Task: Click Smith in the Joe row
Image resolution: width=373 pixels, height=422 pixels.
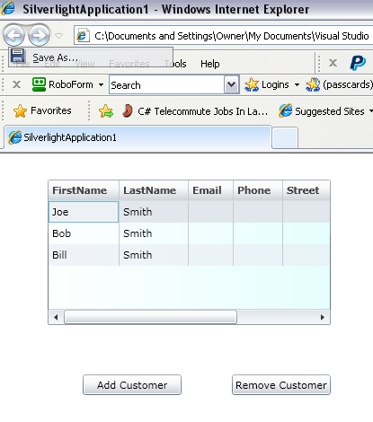Action: [x=138, y=212]
